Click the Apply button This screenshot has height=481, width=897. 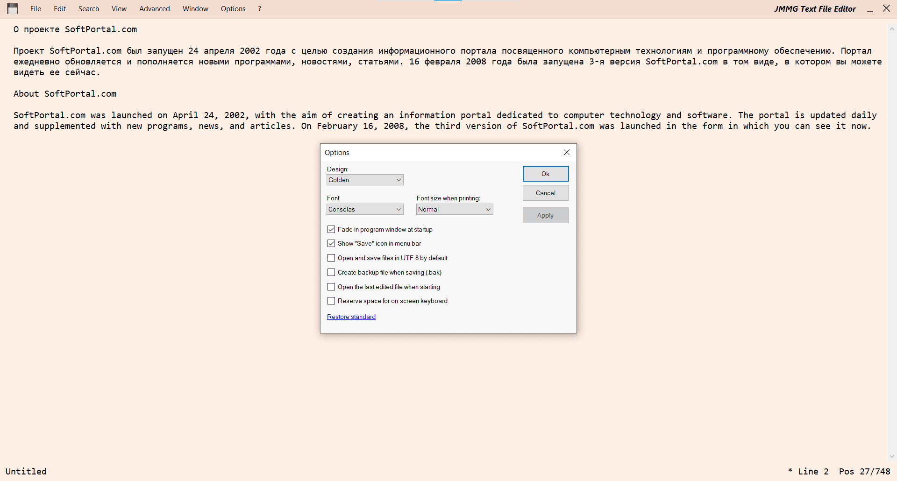(x=546, y=215)
